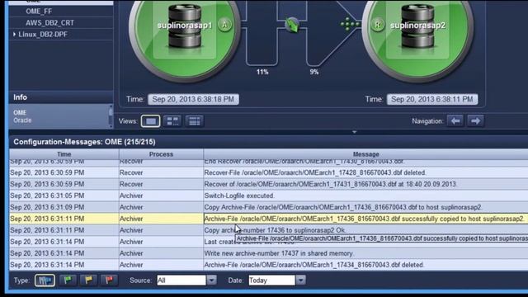The image size is (528, 297).
Task: Select Linux_DB2-DPF tree item
Action: (43, 35)
